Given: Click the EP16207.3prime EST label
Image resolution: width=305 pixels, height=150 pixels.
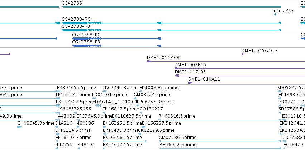Looking at the screenshot, I should (x=73, y=138).
